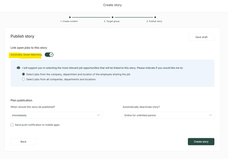Disable the Automatic Smart Matching toggle
Screen dimensions: 228x159
(x=49, y=54)
